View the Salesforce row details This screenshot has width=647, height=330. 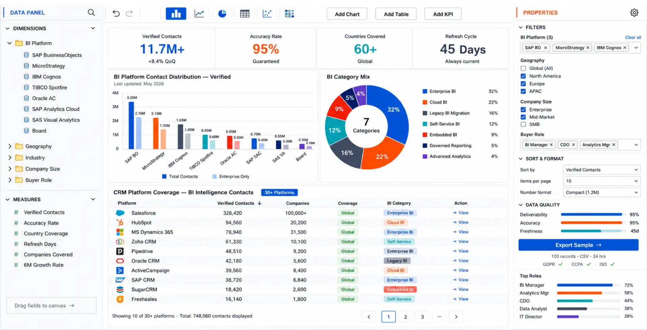(460, 213)
